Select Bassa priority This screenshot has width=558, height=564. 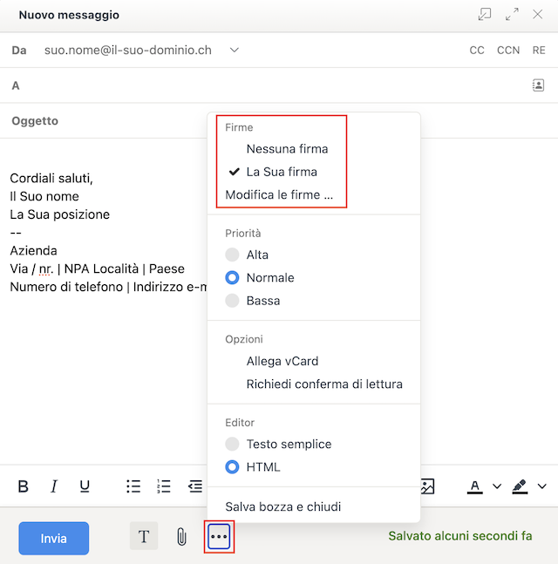coord(253,301)
